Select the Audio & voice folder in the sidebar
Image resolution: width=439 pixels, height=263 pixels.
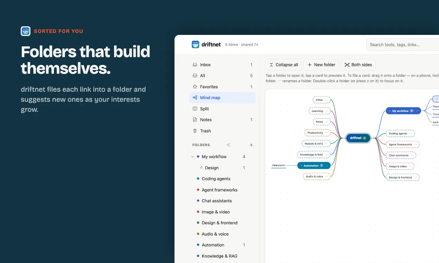pos(223,234)
